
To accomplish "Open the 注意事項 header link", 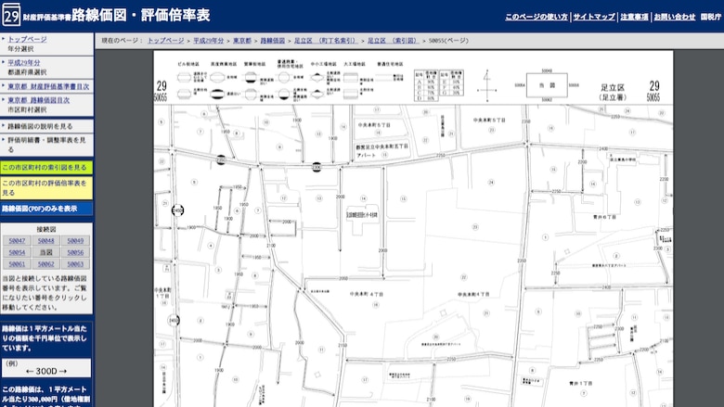I will (x=634, y=17).
